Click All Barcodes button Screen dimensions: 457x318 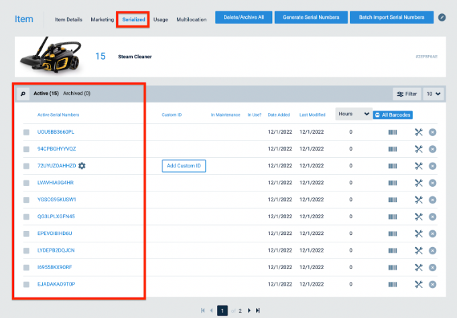(393, 115)
